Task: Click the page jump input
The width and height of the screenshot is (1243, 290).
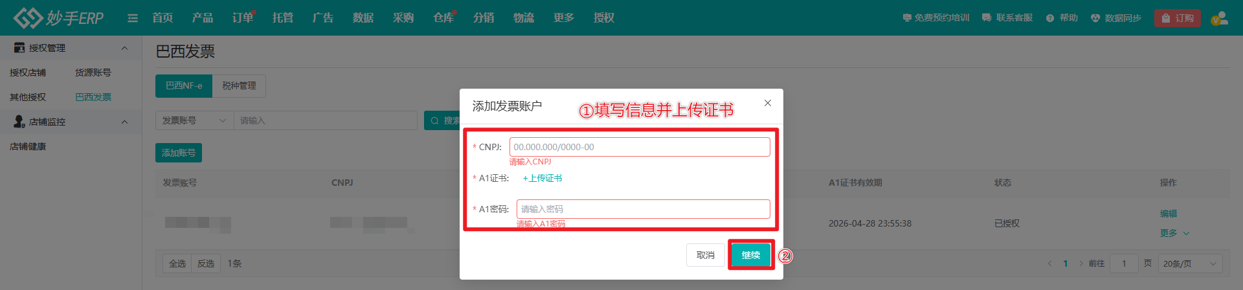Action: tap(1124, 263)
